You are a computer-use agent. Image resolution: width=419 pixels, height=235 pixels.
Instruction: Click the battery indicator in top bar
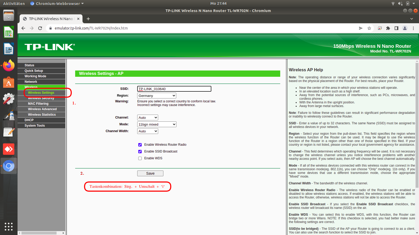coord(408,3)
